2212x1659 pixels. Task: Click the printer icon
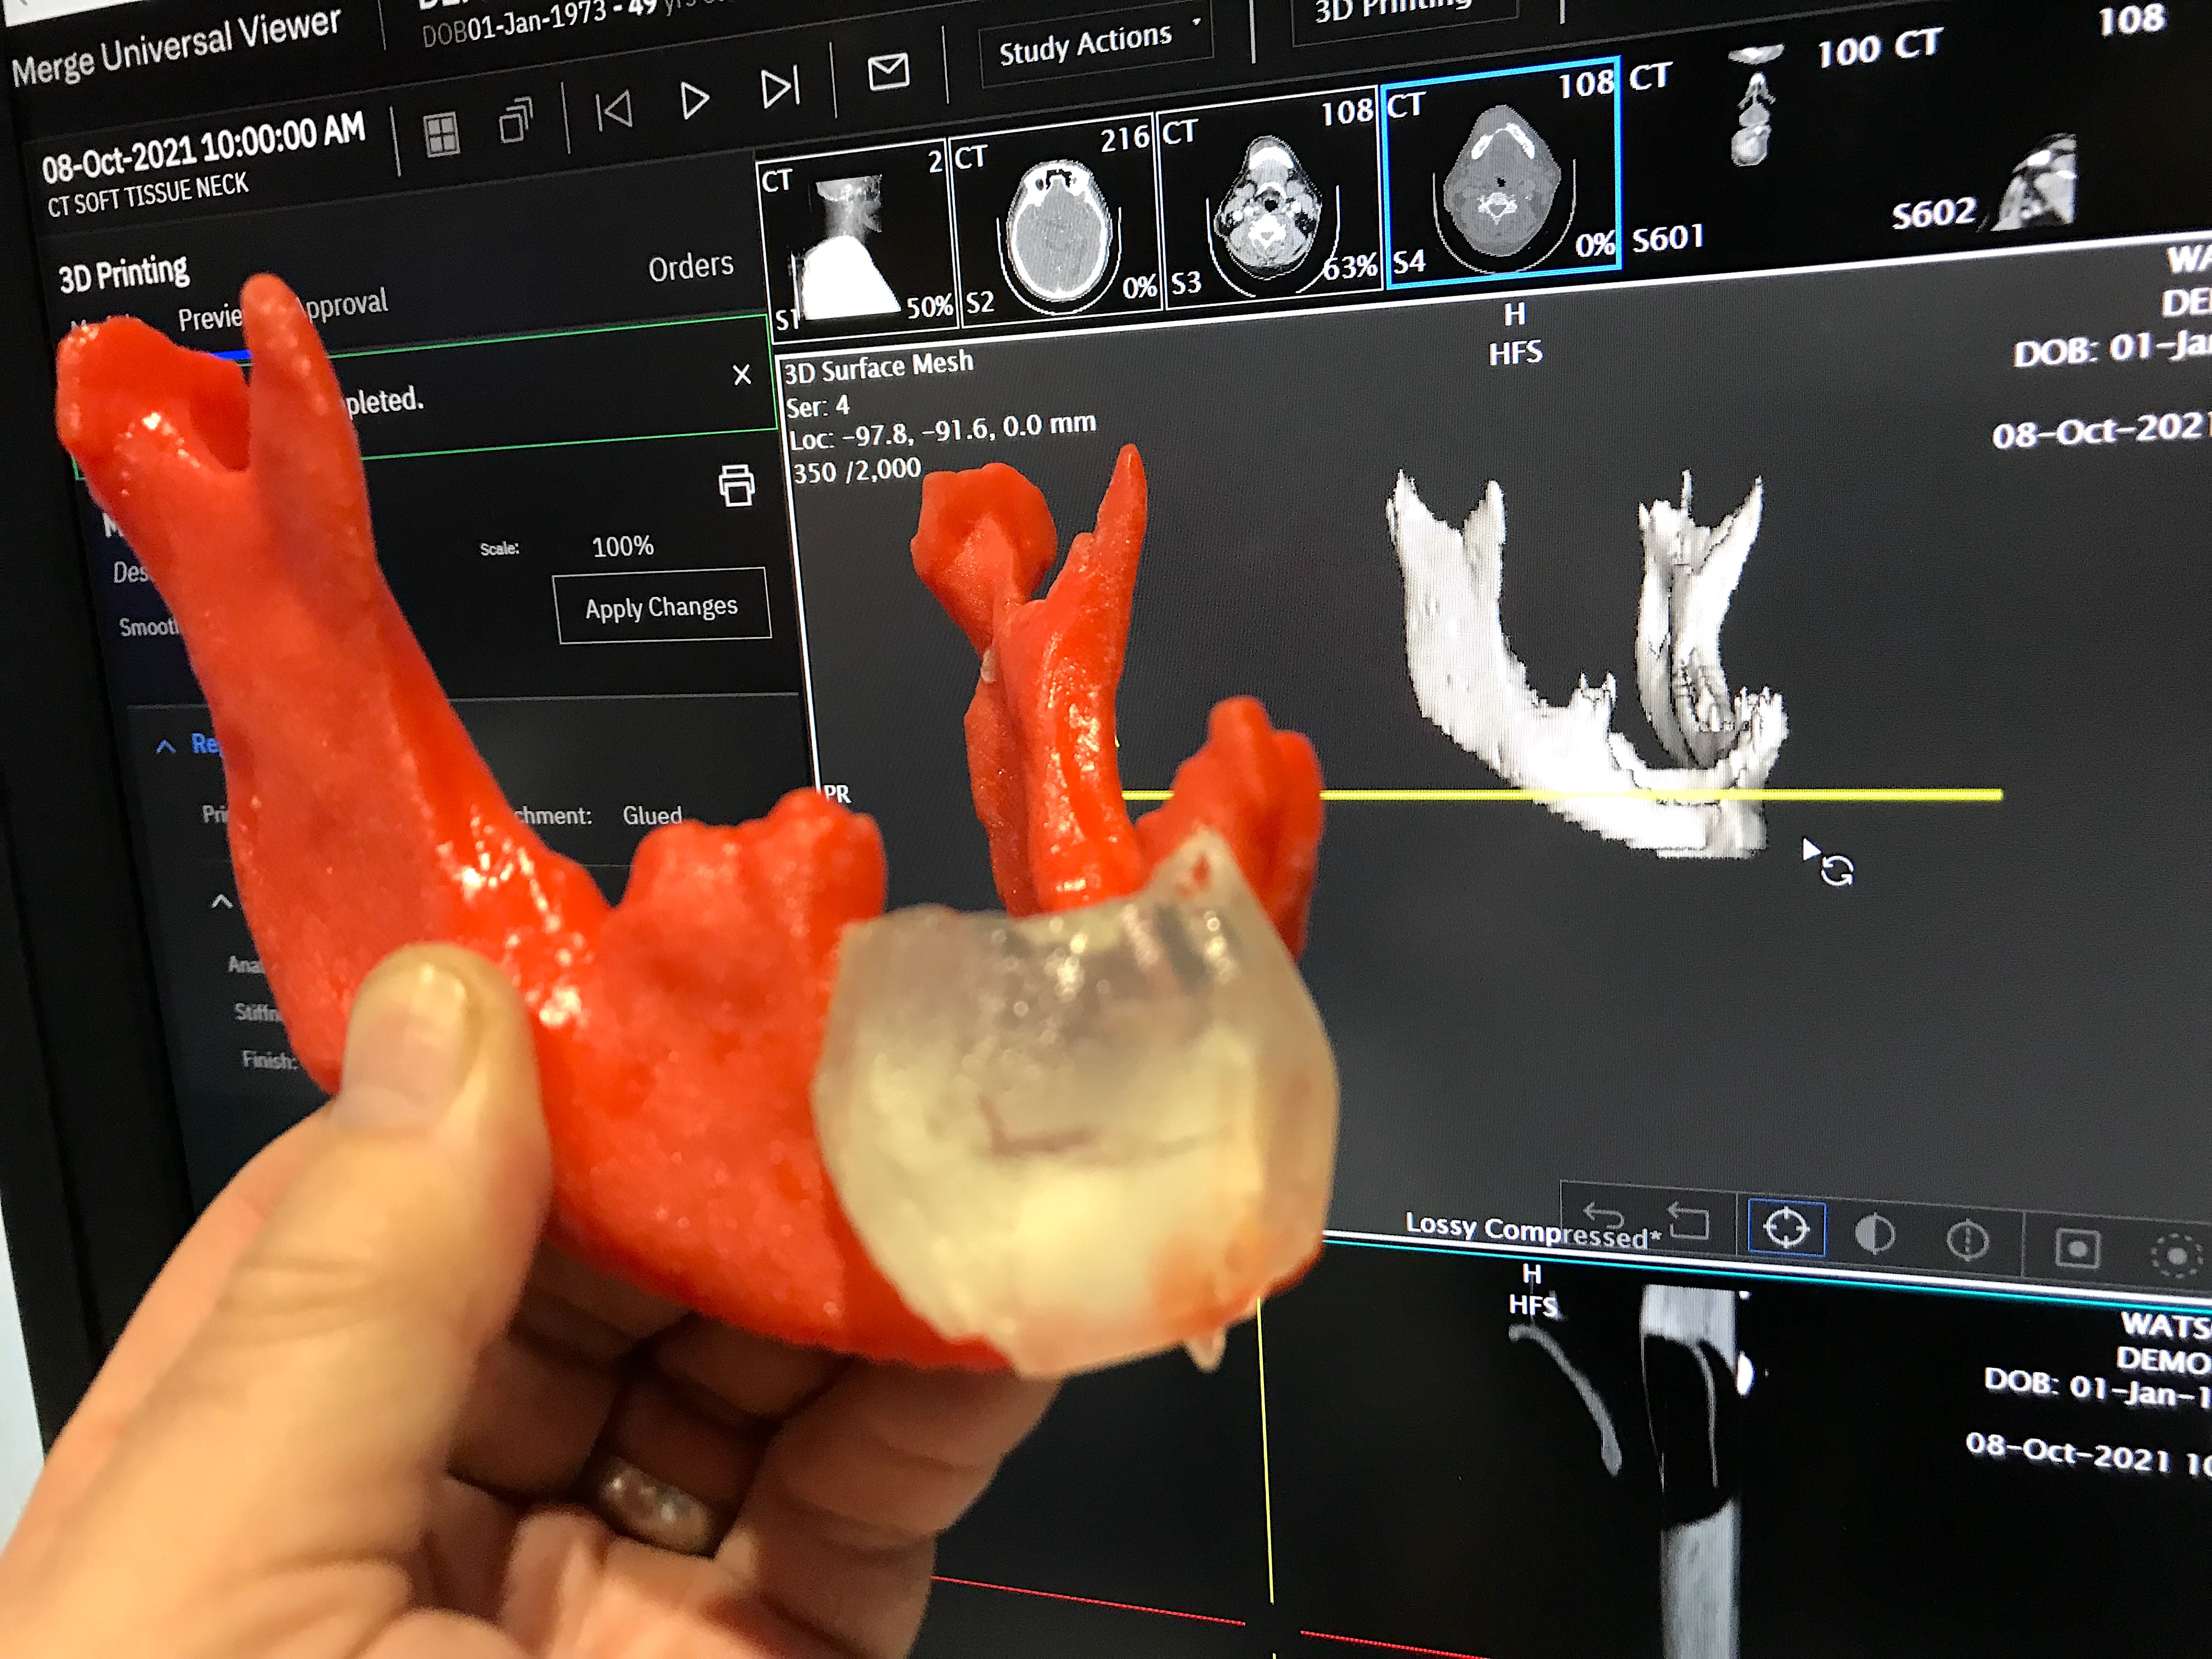(x=736, y=485)
